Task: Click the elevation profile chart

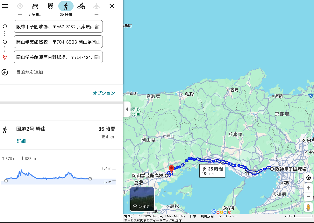Action: [x=58, y=177]
